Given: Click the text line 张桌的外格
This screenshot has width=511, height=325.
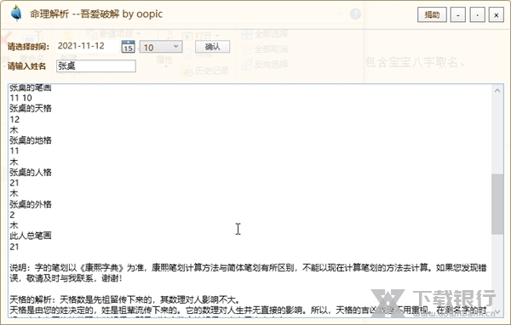Looking at the screenshot, I should [31, 204].
